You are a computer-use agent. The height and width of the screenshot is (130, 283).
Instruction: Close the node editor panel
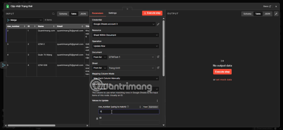pos(276,6)
